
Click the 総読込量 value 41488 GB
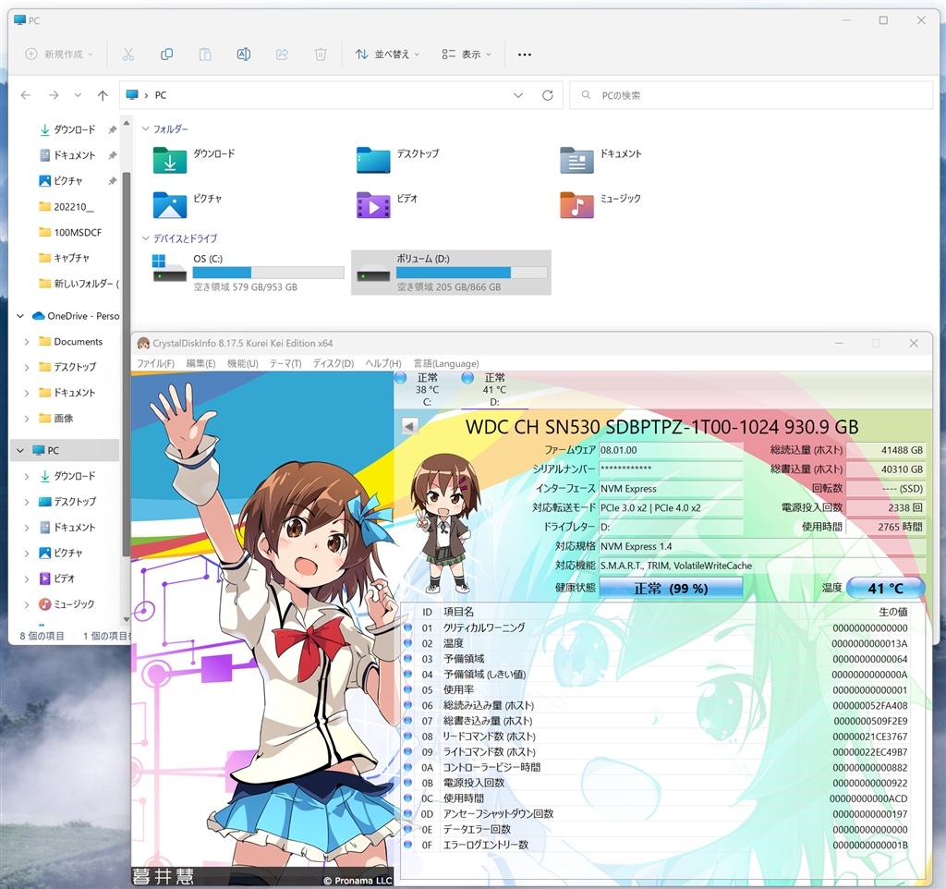coord(886,450)
